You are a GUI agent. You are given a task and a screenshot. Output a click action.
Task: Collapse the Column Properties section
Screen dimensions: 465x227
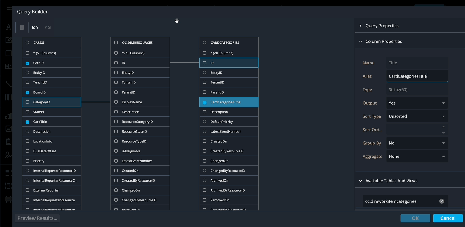(x=360, y=42)
